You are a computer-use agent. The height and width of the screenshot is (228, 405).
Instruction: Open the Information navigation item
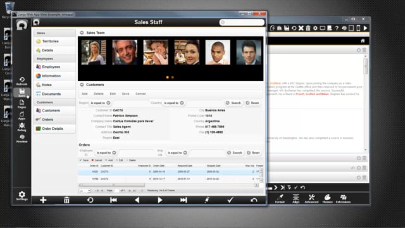click(x=54, y=76)
